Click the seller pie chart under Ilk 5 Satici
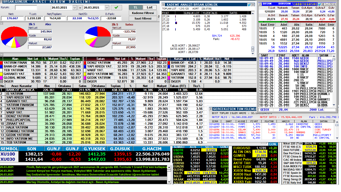 pos(98,37)
